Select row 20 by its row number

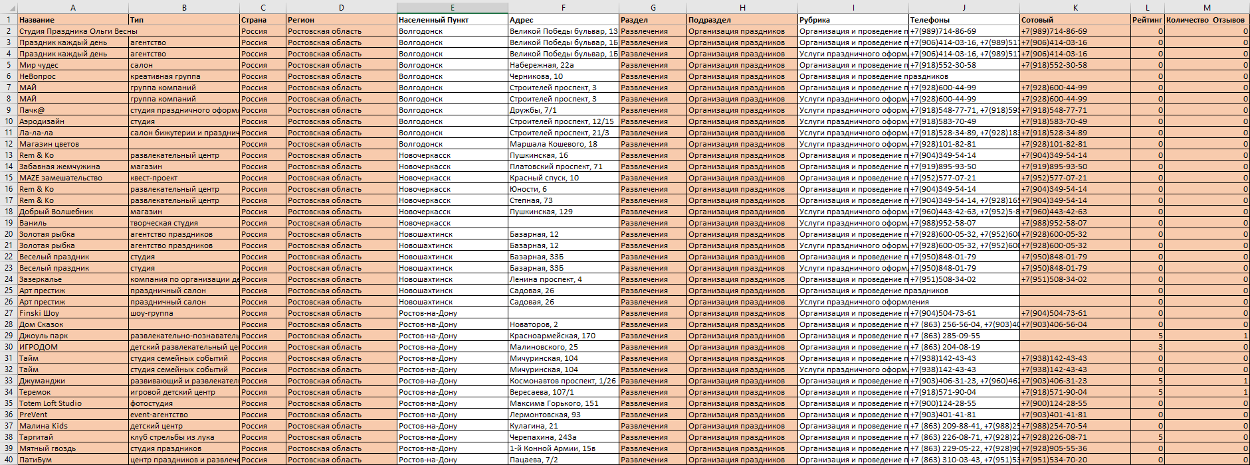coord(9,234)
